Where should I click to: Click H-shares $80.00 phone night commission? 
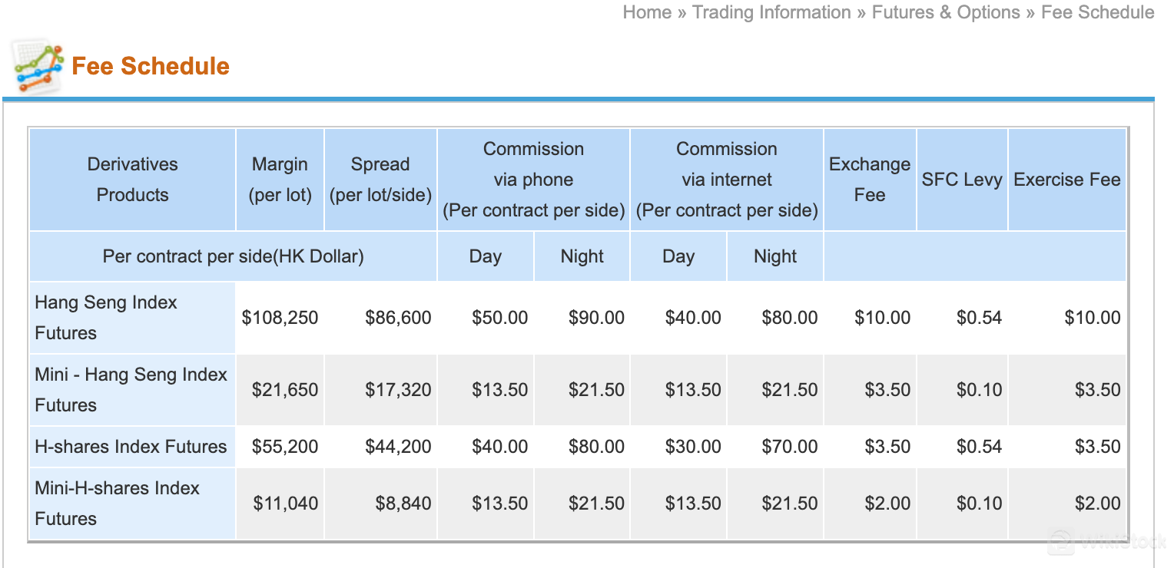tap(596, 447)
